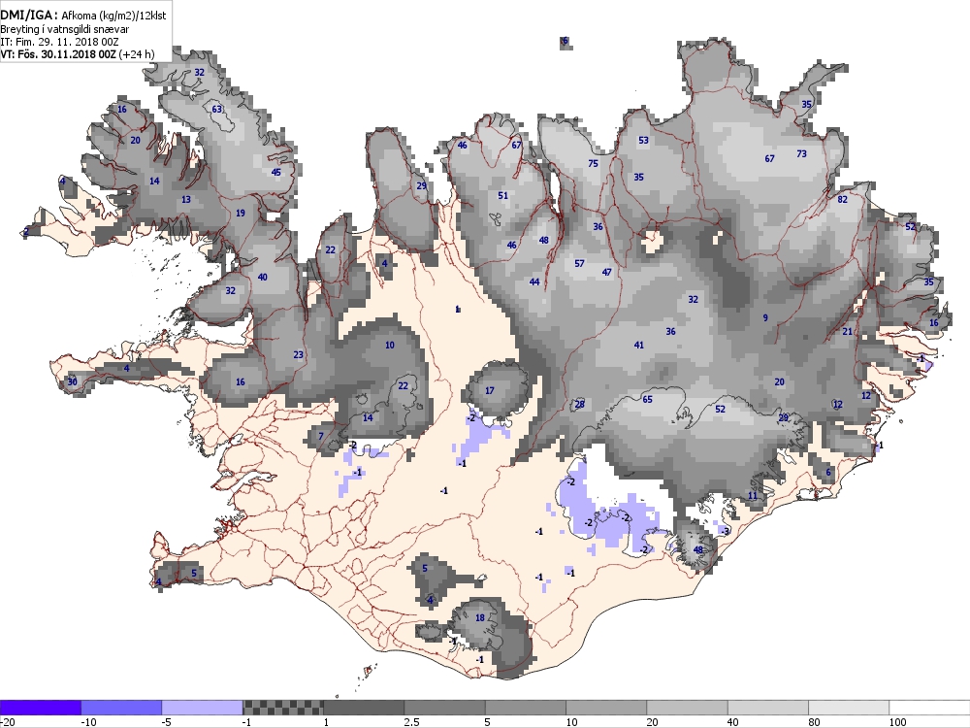Click the map value 28 near Vatnajökull
The image size is (970, 728).
[580, 405]
